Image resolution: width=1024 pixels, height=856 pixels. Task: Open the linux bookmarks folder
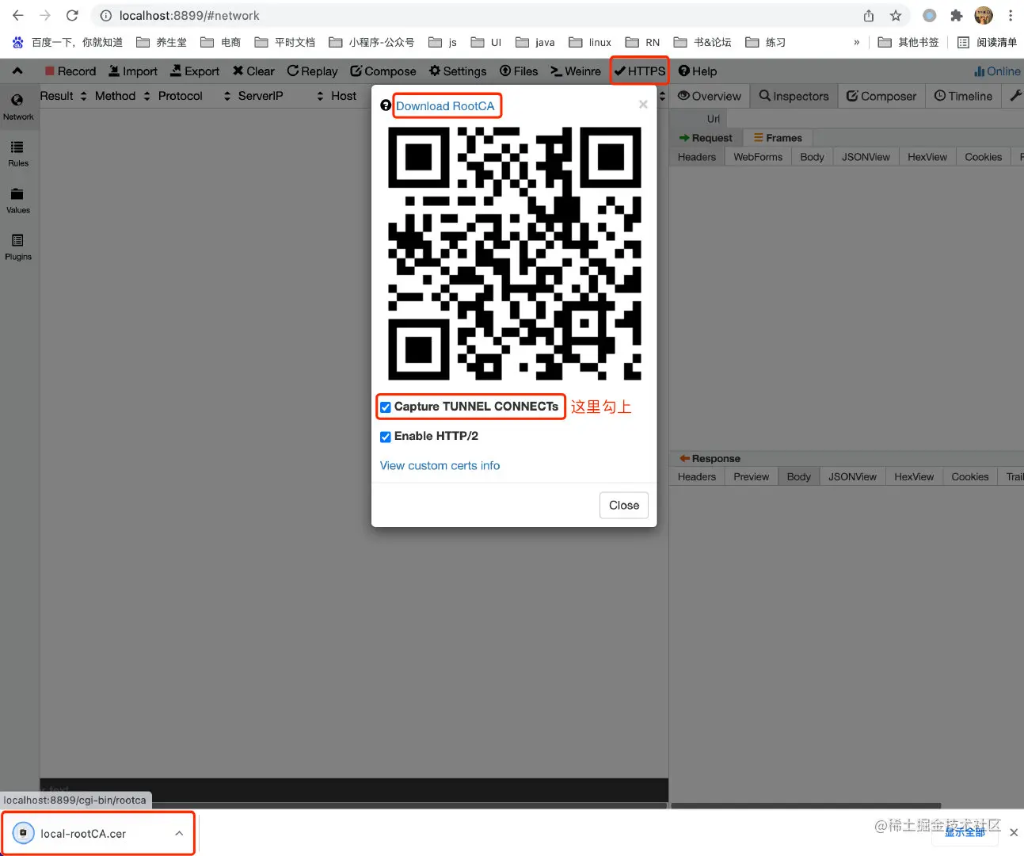click(x=590, y=42)
